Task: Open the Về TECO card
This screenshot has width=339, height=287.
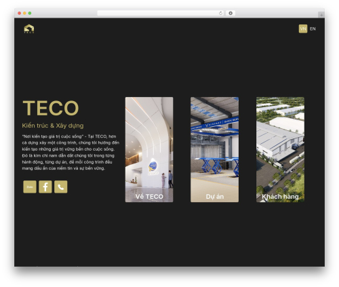Action: point(149,149)
